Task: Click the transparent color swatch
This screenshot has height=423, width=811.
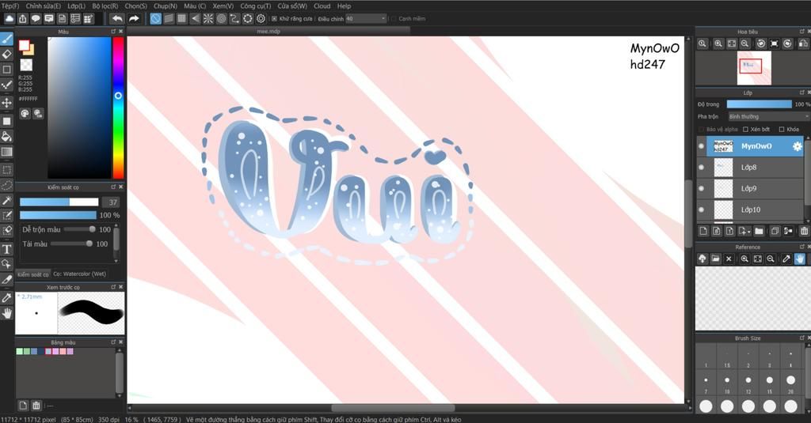Action: point(26,65)
